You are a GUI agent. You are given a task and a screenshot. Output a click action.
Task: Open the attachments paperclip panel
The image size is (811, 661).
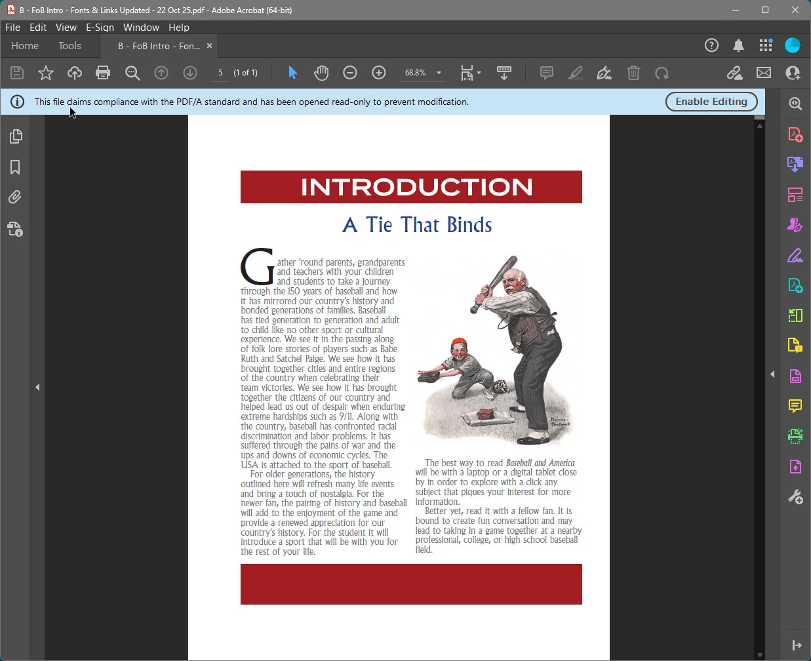(x=15, y=197)
